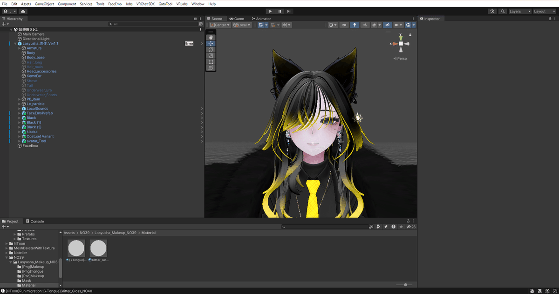The width and height of the screenshot is (559, 294).
Task: Select the Move tool in Scene view
Action: click(x=211, y=43)
